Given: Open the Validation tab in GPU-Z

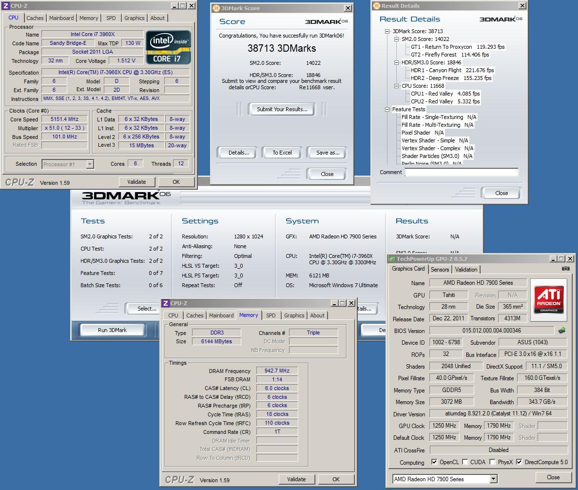Looking at the screenshot, I should point(466,270).
